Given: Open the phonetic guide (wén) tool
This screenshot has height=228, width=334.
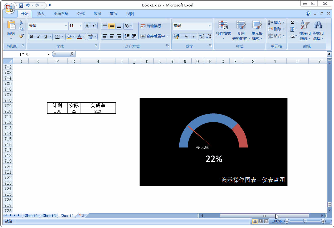Looking at the screenshot, I should pyautogui.click(x=91, y=37).
